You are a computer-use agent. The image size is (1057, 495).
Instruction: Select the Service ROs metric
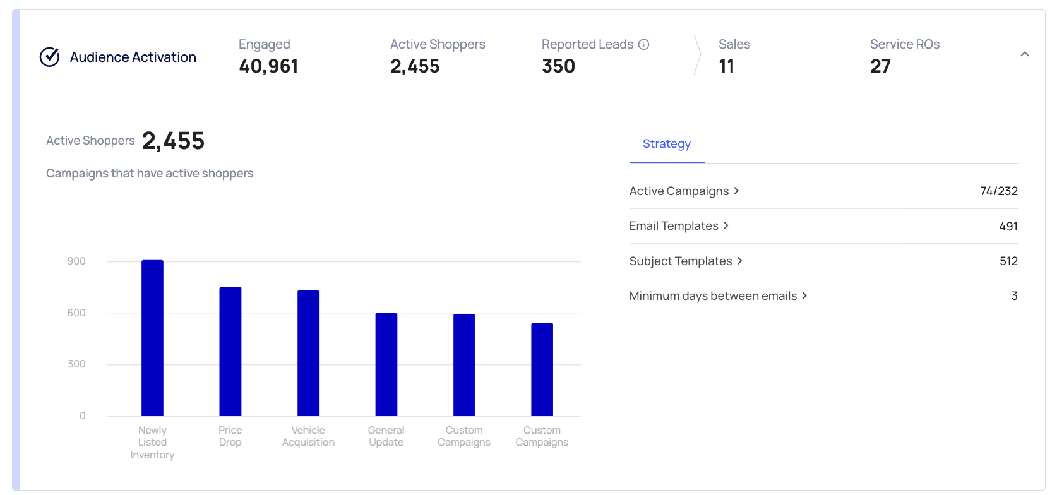(x=904, y=56)
